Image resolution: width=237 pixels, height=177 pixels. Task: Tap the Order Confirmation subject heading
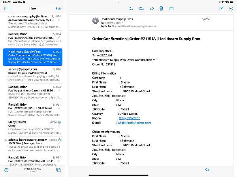coord(146,39)
